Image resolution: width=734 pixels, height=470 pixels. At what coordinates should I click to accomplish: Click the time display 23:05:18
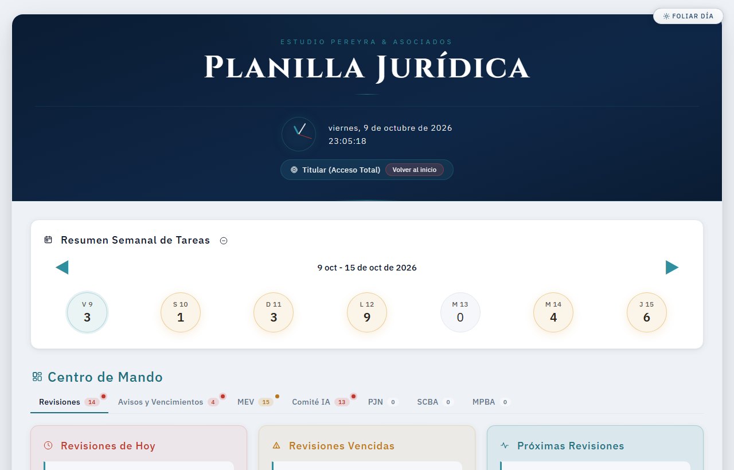click(347, 141)
